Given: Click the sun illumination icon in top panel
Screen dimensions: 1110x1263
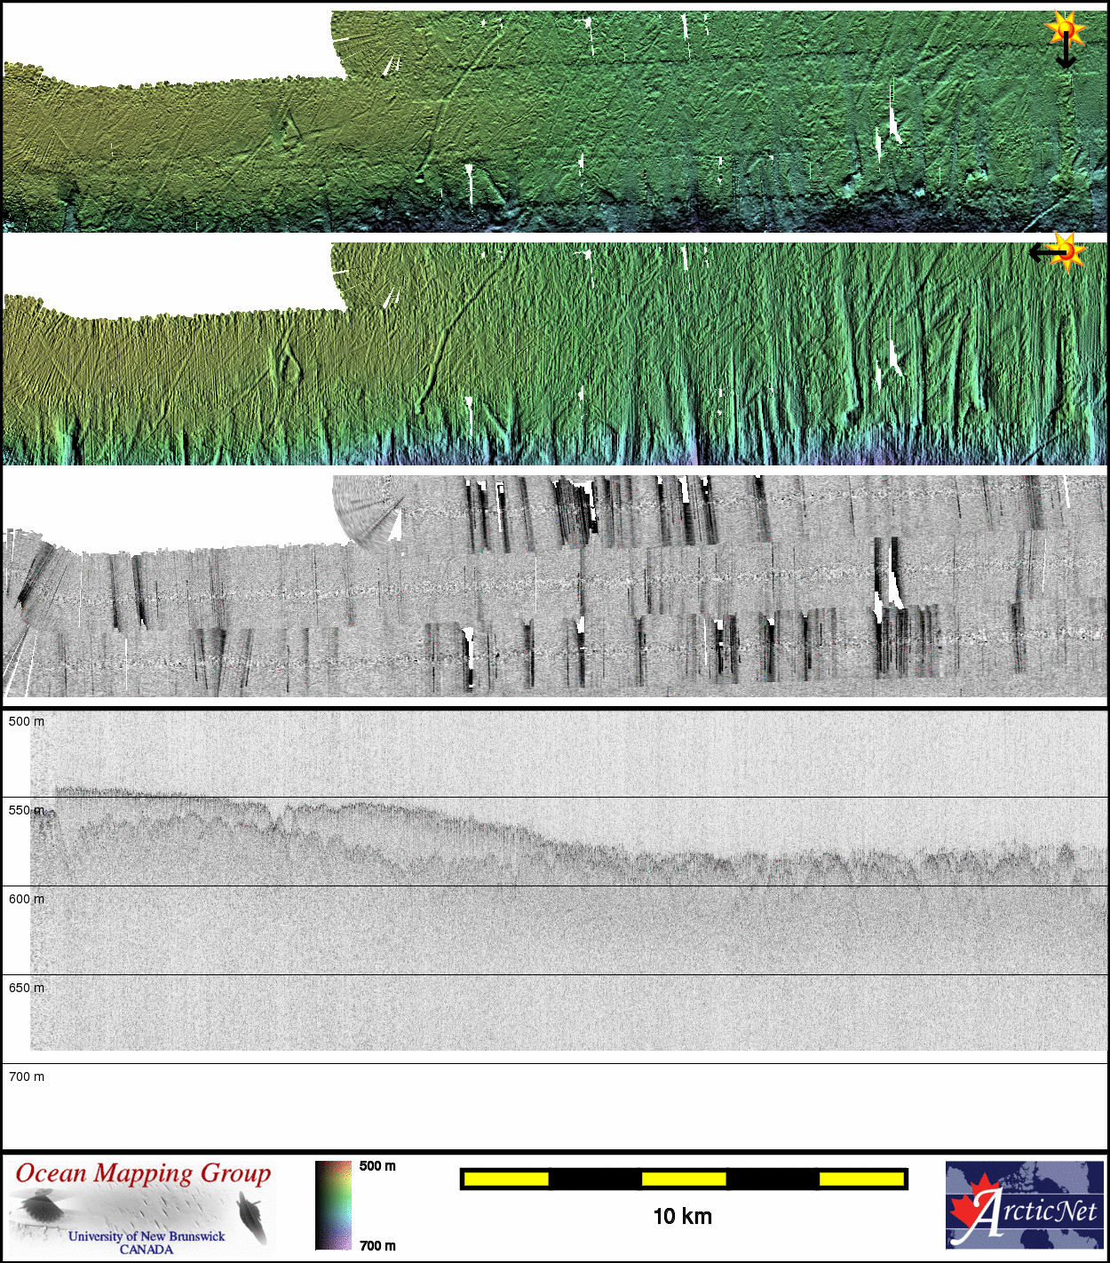Looking at the screenshot, I should click(1066, 28).
